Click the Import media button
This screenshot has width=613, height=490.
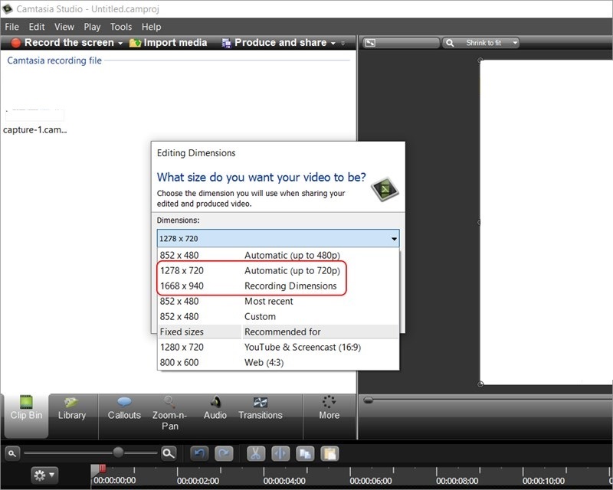[169, 43]
